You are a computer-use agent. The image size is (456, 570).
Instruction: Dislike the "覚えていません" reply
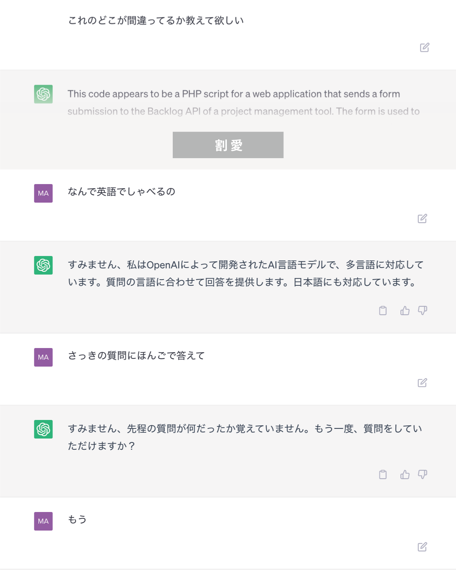(x=422, y=474)
